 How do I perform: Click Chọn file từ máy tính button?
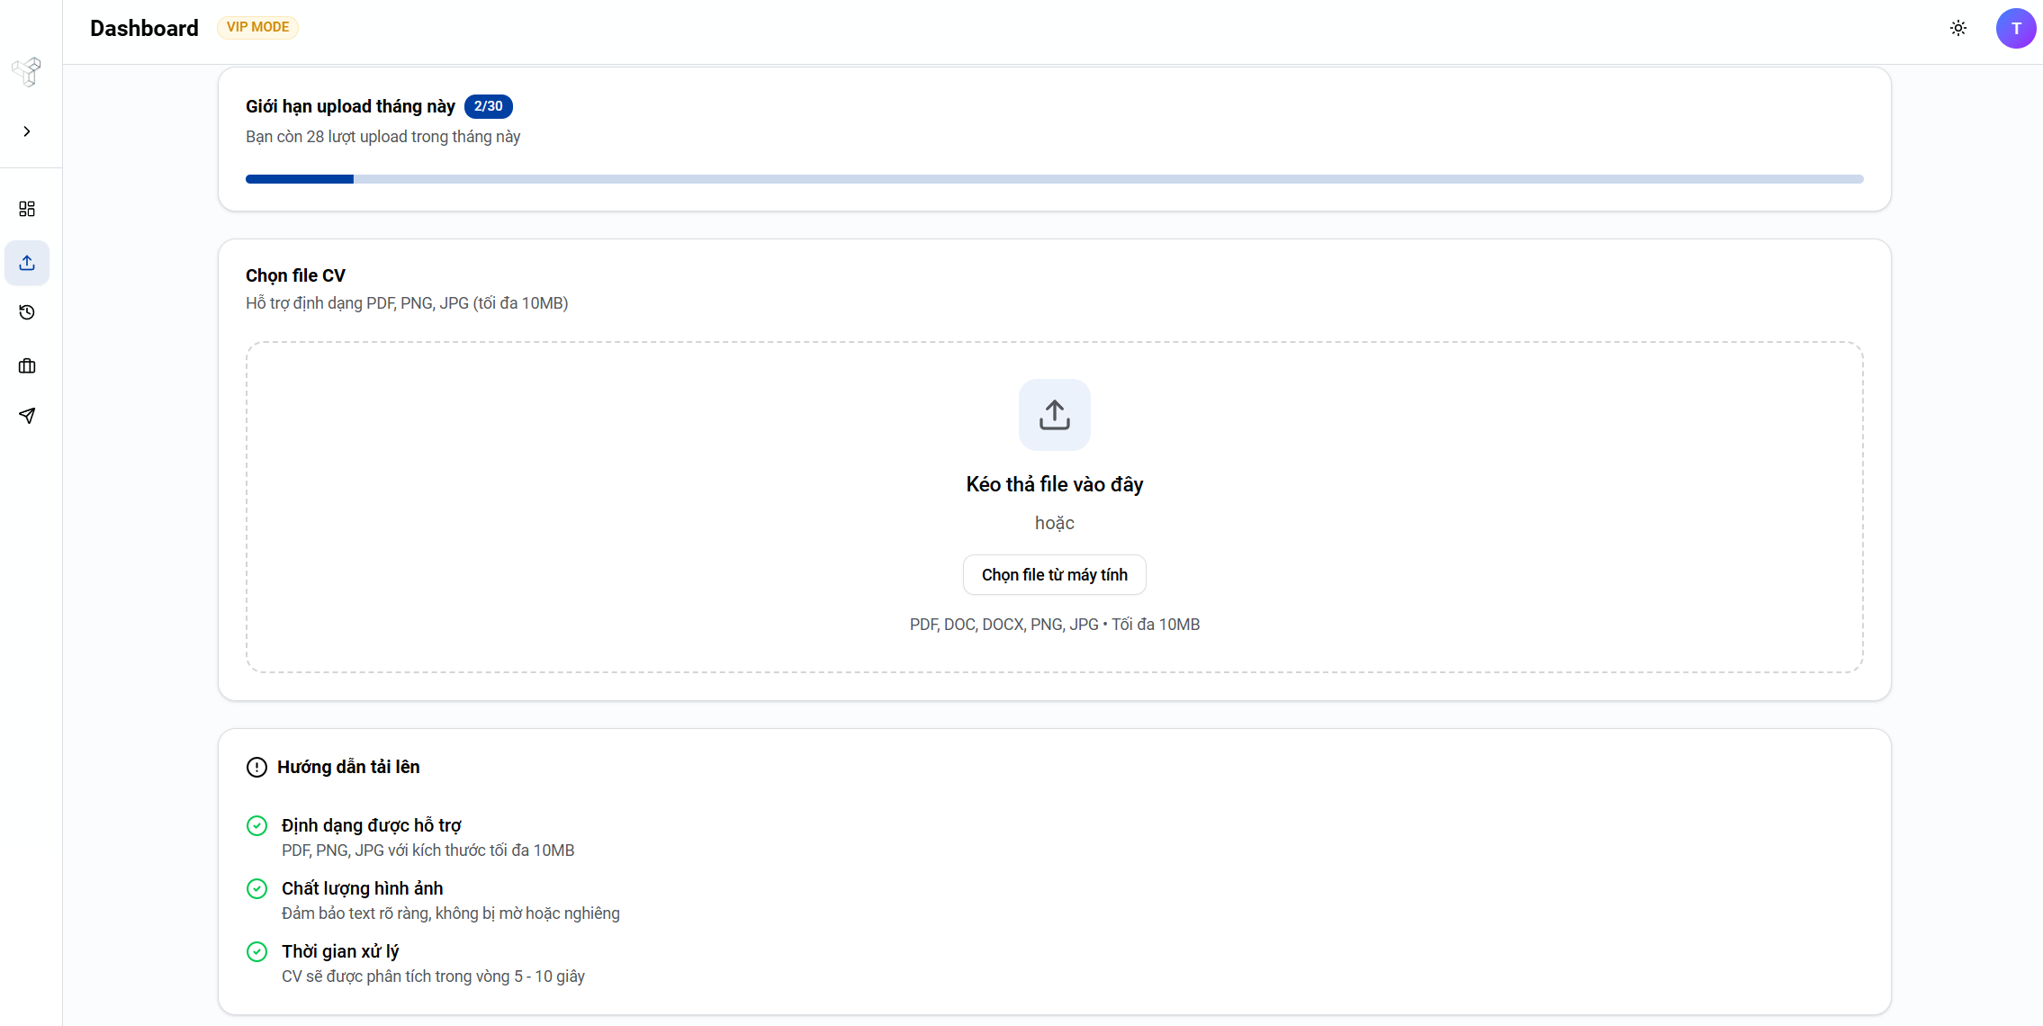click(1054, 575)
